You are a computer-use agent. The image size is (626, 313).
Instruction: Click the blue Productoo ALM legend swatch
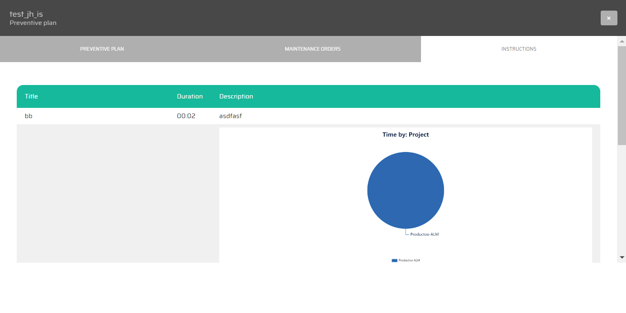394,260
